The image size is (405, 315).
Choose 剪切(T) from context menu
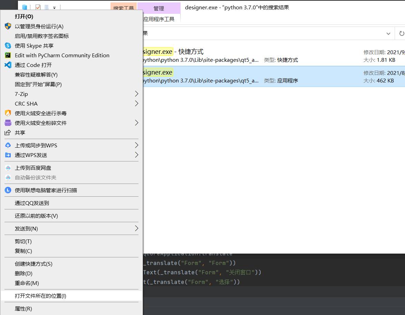point(72,242)
